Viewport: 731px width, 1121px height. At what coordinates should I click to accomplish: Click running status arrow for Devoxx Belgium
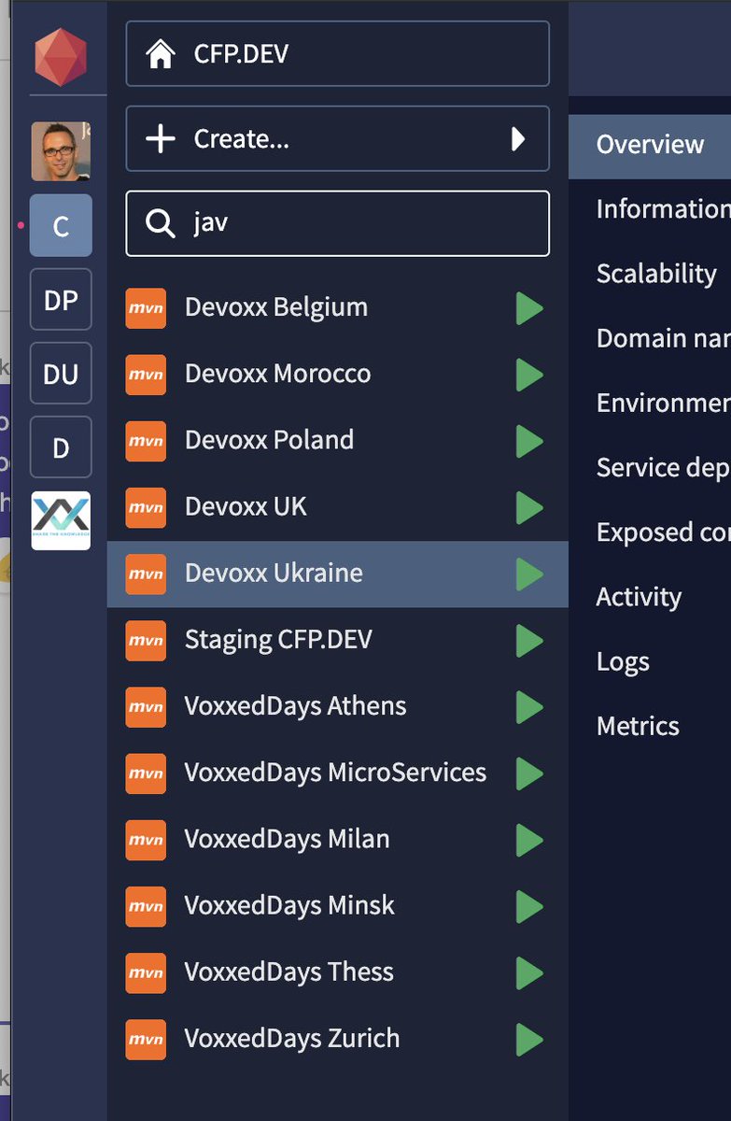coord(529,307)
